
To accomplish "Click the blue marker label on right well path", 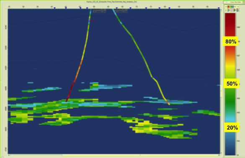I will [155, 77].
